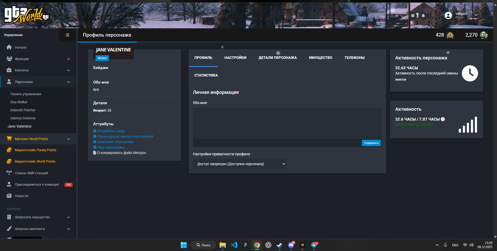Click the volume icon in system tray
This screenshot has height=251, width=497.
(x=471, y=245)
